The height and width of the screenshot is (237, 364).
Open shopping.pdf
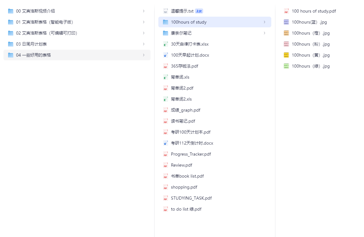point(184,187)
